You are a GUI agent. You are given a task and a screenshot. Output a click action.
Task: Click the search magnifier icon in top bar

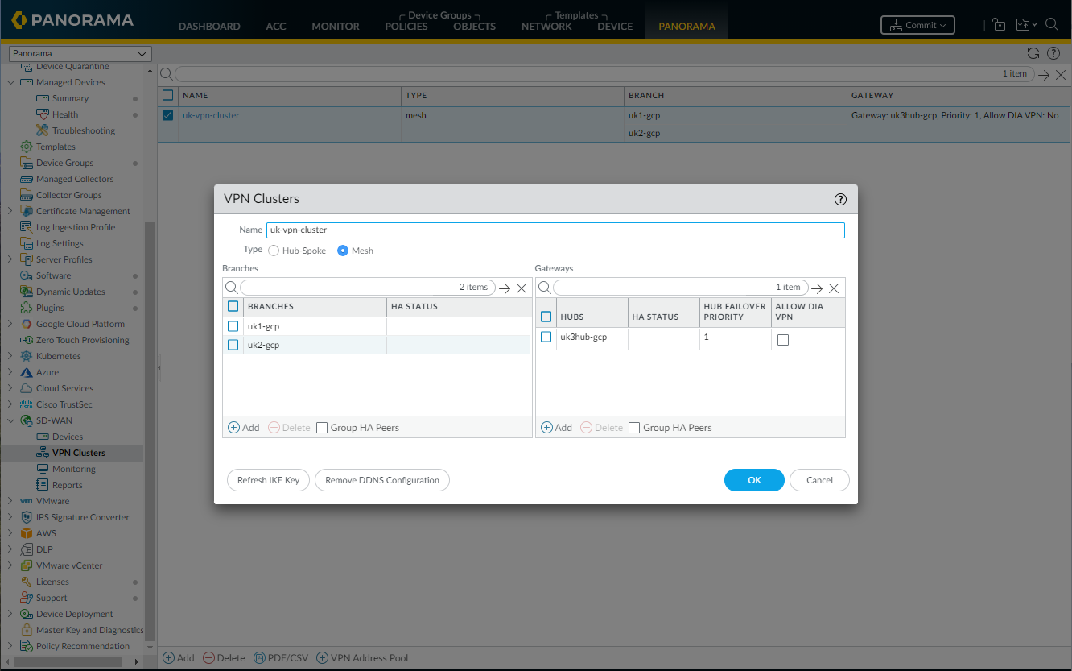tap(1051, 24)
